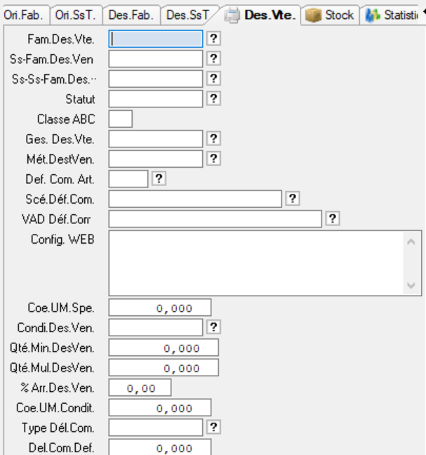Open the Type Dél.Com. lookup button
Screen dimensions: 426x455
pyautogui.click(x=214, y=426)
